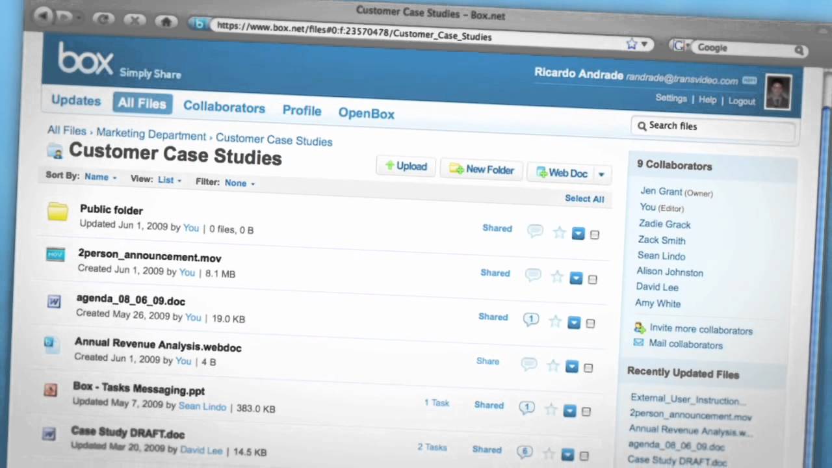Click comment bubble for 2person_announcement.mov
832x468 pixels.
click(533, 276)
